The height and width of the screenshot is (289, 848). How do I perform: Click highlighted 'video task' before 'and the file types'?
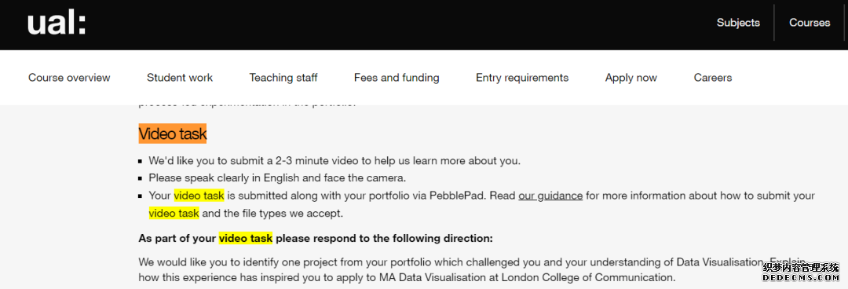pos(174,214)
